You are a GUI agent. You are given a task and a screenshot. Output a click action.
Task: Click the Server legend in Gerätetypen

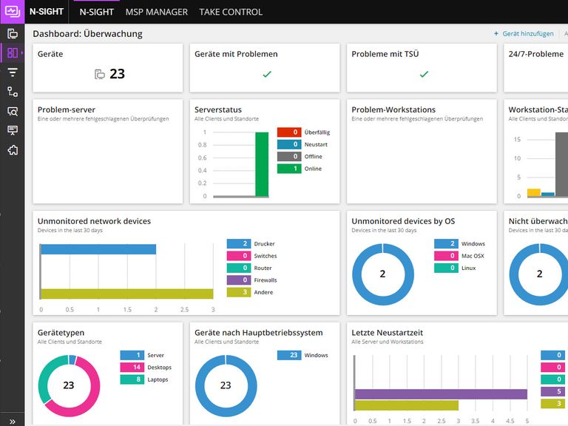(x=142, y=355)
